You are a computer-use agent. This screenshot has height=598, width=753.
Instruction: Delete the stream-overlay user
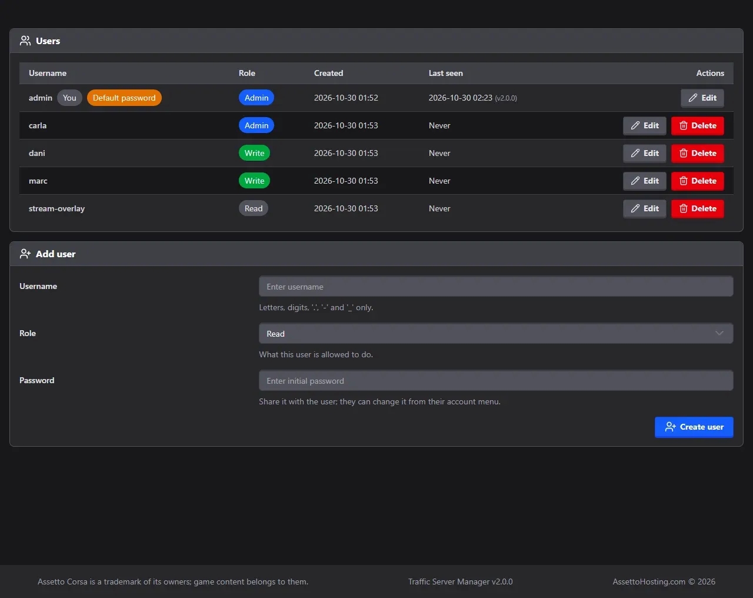698,208
